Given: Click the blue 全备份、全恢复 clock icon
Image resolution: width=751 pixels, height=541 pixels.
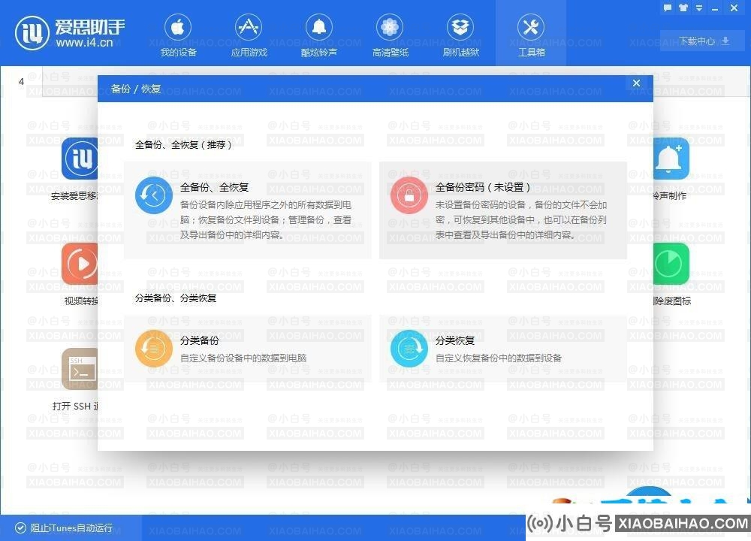Looking at the screenshot, I should pyautogui.click(x=154, y=195).
